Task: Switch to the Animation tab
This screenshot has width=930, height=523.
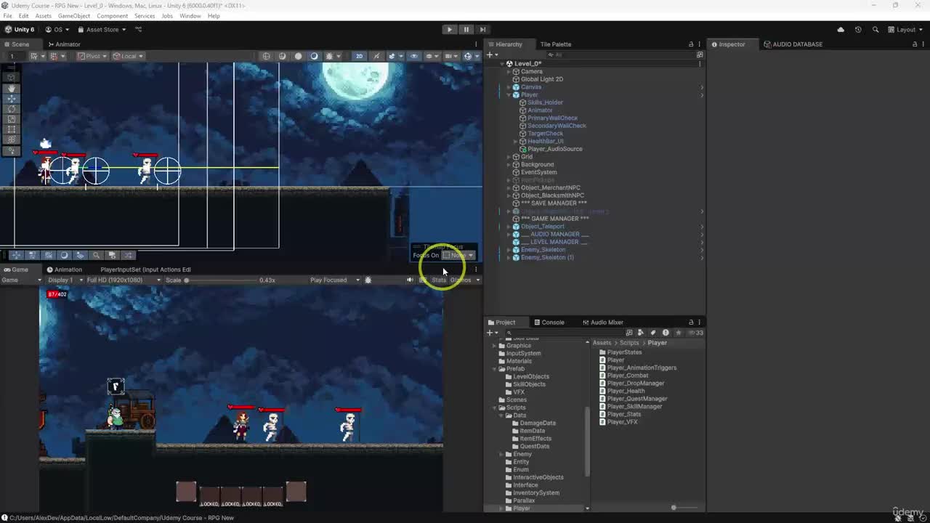Action: click(65, 269)
